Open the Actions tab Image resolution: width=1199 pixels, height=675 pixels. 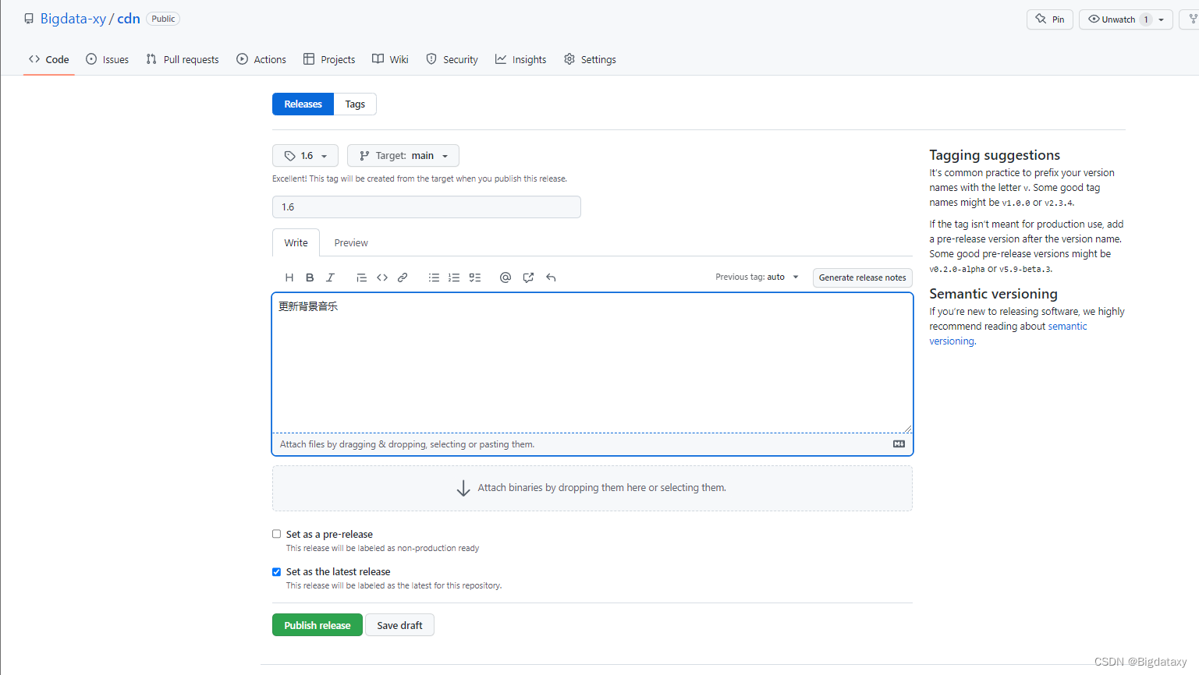coord(261,59)
